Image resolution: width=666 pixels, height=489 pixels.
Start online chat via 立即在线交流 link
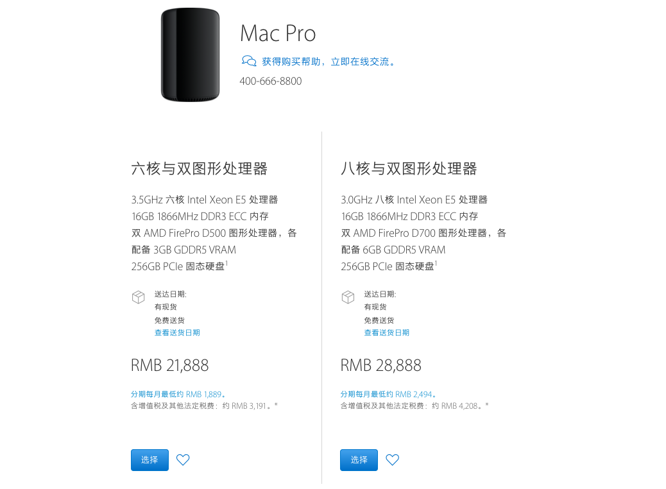360,62
